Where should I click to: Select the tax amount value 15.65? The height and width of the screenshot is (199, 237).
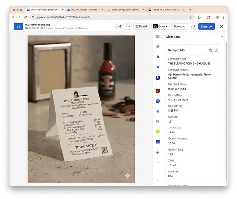(172, 133)
